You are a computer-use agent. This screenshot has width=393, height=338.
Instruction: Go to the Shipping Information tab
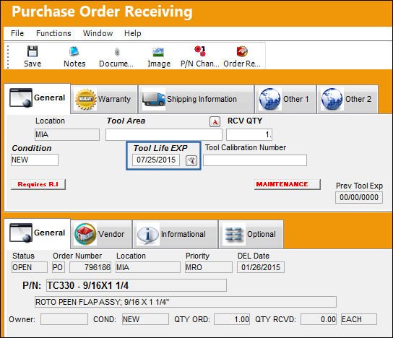(196, 99)
